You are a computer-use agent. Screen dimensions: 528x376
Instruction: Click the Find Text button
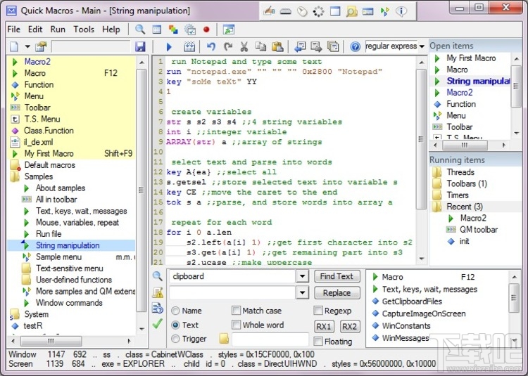[337, 276]
